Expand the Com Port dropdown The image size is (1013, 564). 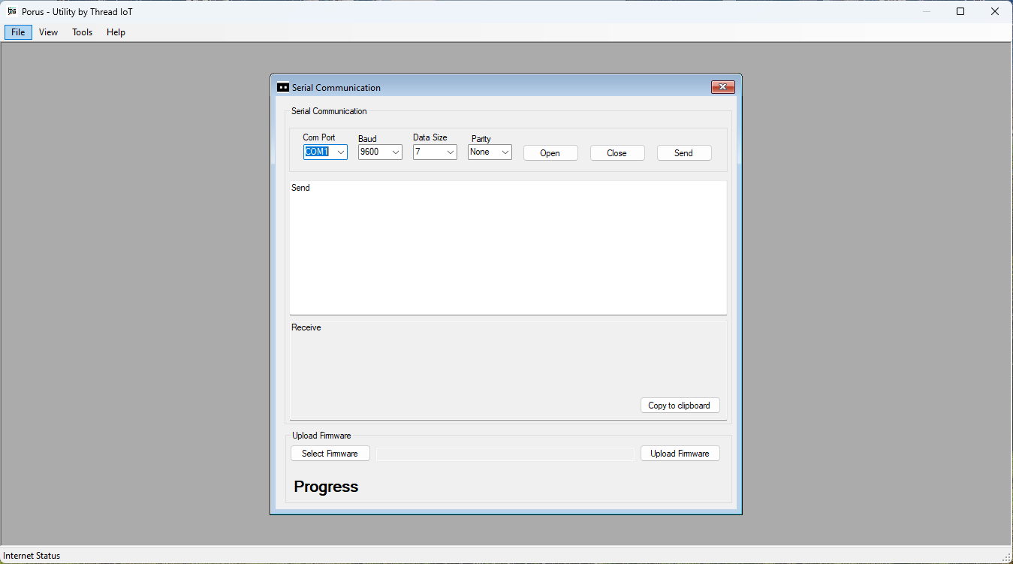point(341,152)
